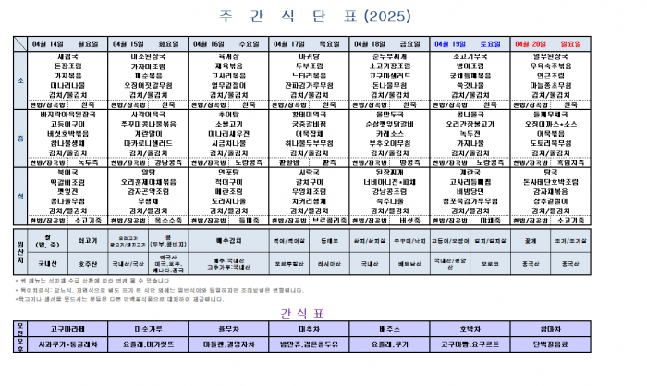Select the blue "04월 19일" Saturday header
This screenshot has height=386, width=647.
(470, 43)
